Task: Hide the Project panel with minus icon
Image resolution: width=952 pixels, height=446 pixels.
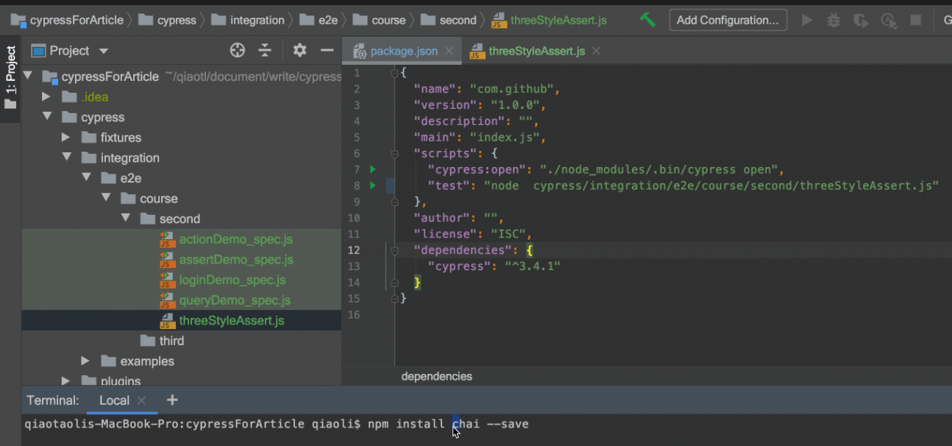Action: [327, 50]
